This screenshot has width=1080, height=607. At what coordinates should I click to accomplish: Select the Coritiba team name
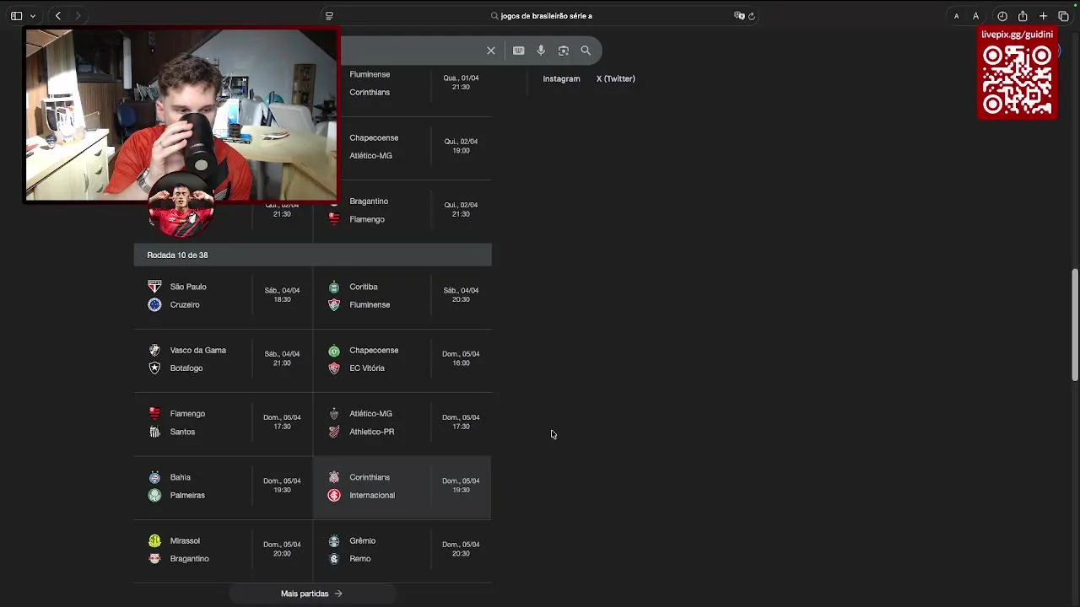click(x=364, y=287)
